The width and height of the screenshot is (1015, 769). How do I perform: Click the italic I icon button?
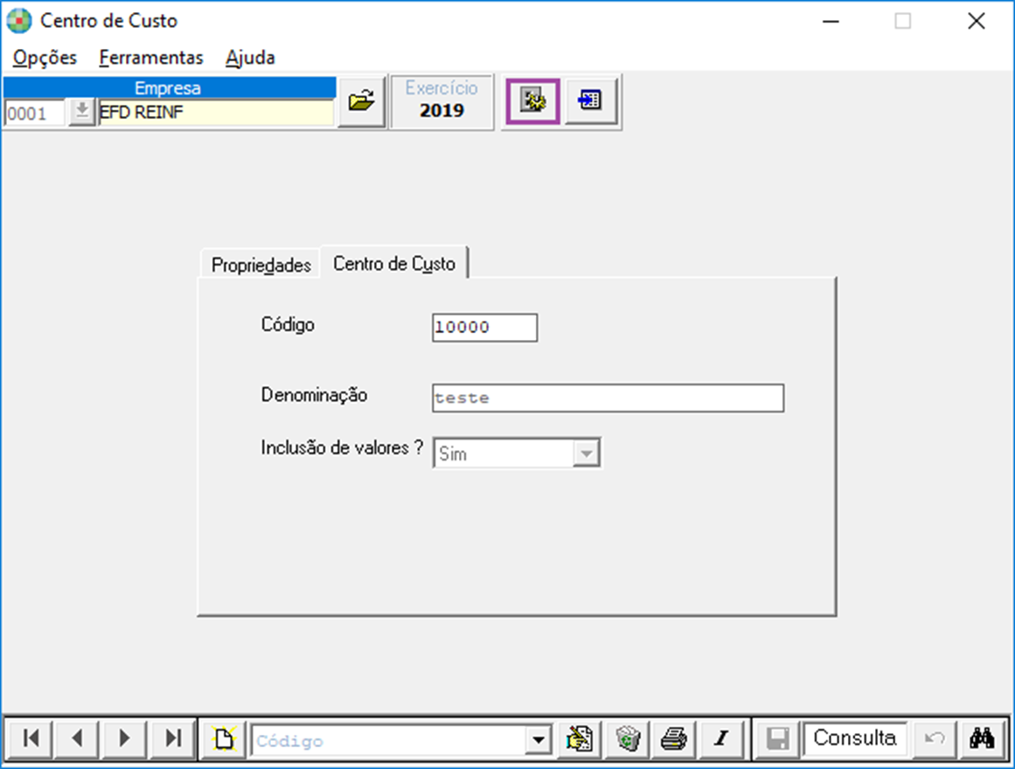(721, 738)
